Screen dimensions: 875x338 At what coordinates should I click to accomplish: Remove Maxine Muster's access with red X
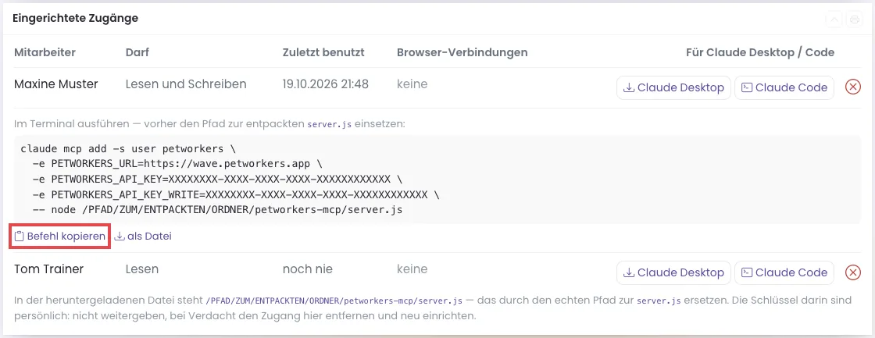(852, 87)
